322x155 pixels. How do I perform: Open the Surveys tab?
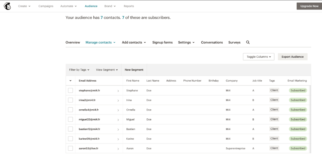234,42
